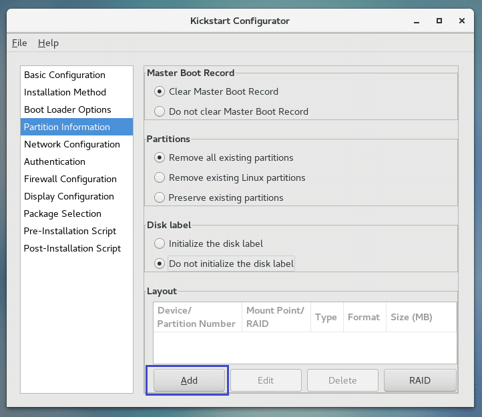Minimize the Kickstart Configurator window
The height and width of the screenshot is (417, 482).
pyautogui.click(x=417, y=21)
